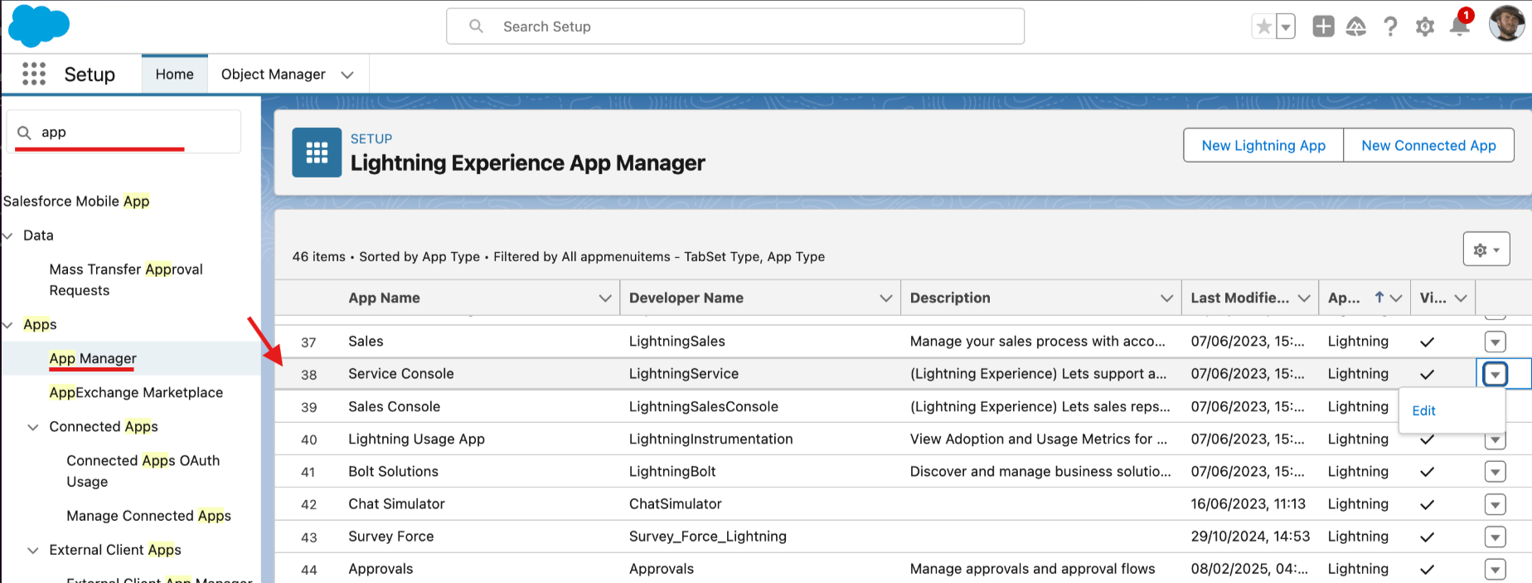Open row actions for Approvals app
This screenshot has height=583, width=1532.
click(x=1495, y=569)
